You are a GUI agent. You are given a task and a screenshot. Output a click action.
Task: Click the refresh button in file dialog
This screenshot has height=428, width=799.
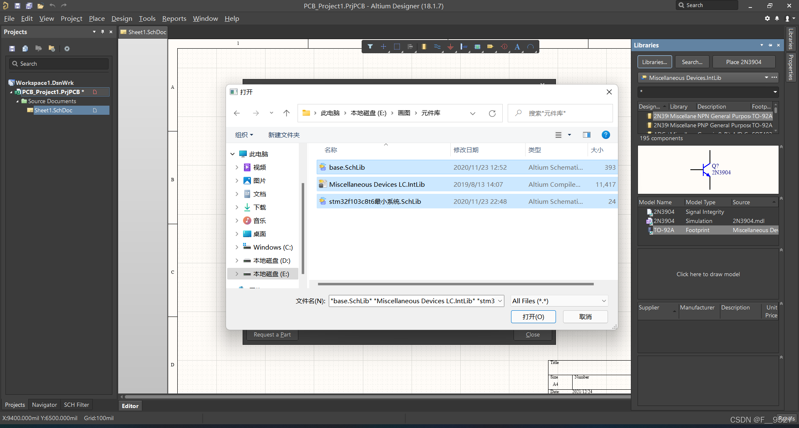(492, 113)
